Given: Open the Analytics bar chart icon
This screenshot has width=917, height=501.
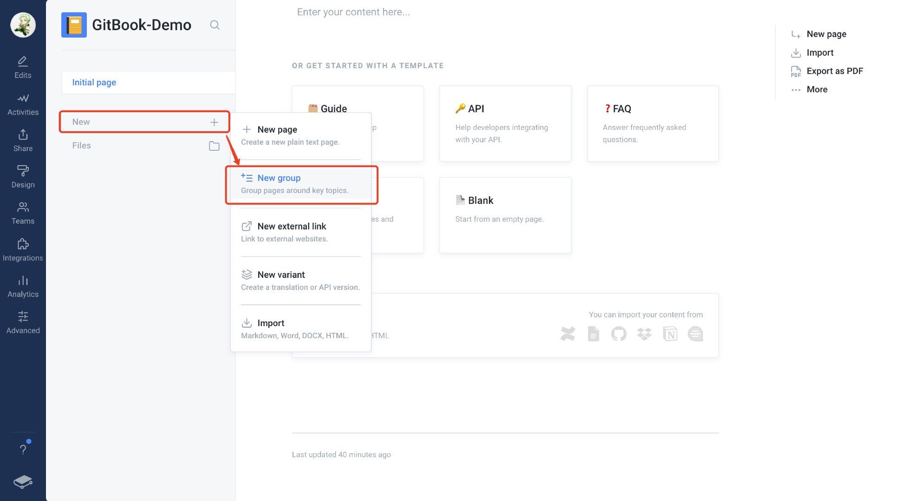Looking at the screenshot, I should (x=23, y=286).
